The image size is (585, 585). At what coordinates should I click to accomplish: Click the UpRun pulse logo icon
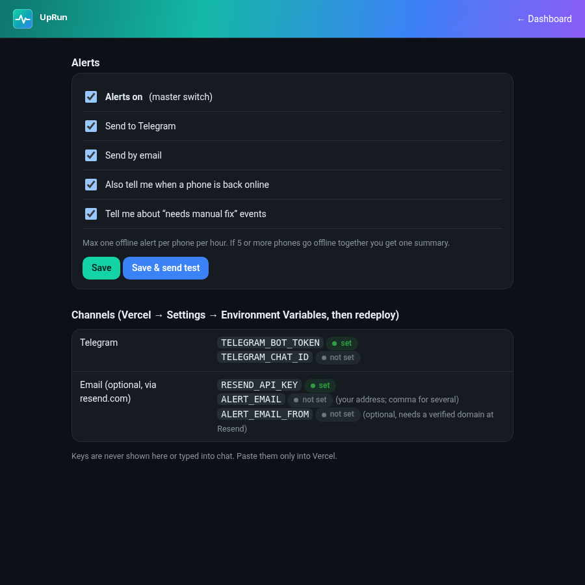(x=23, y=19)
